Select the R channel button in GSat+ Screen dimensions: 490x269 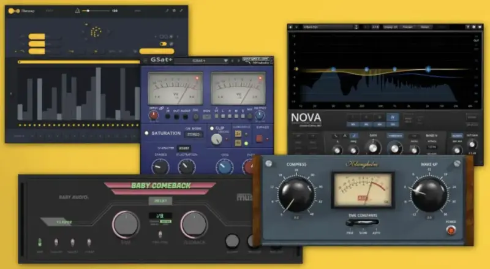point(229,116)
